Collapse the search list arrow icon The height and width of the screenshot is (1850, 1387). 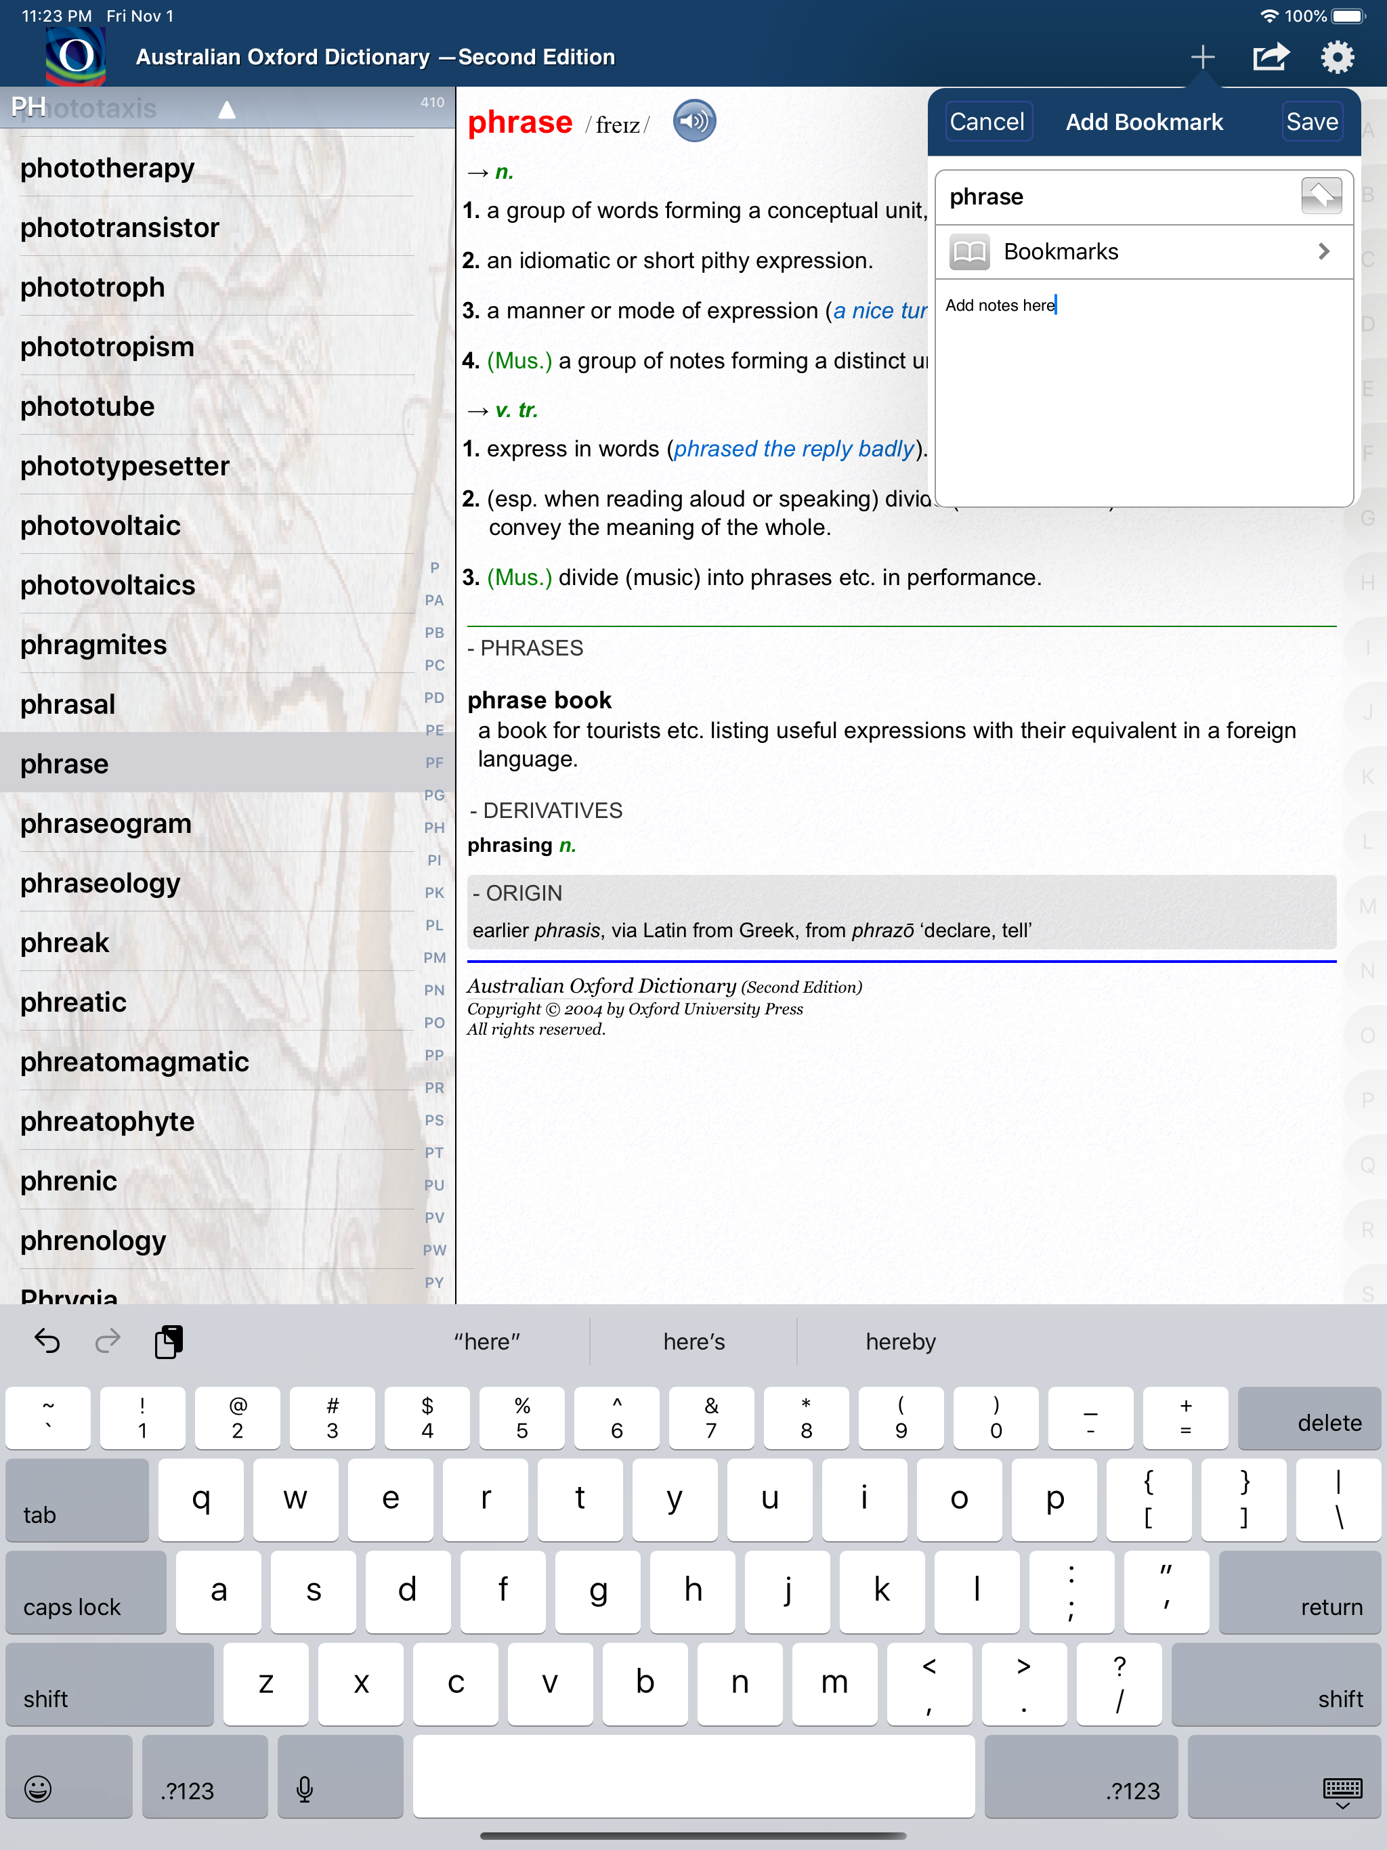[x=227, y=109]
